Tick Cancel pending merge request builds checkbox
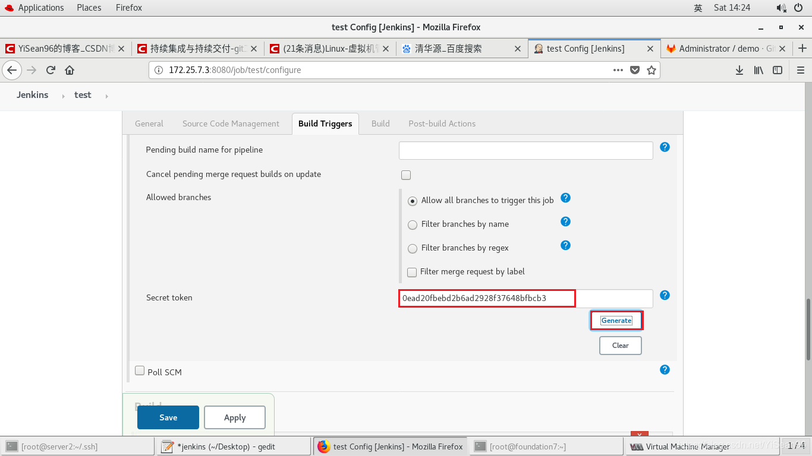This screenshot has height=456, width=812. pos(406,175)
